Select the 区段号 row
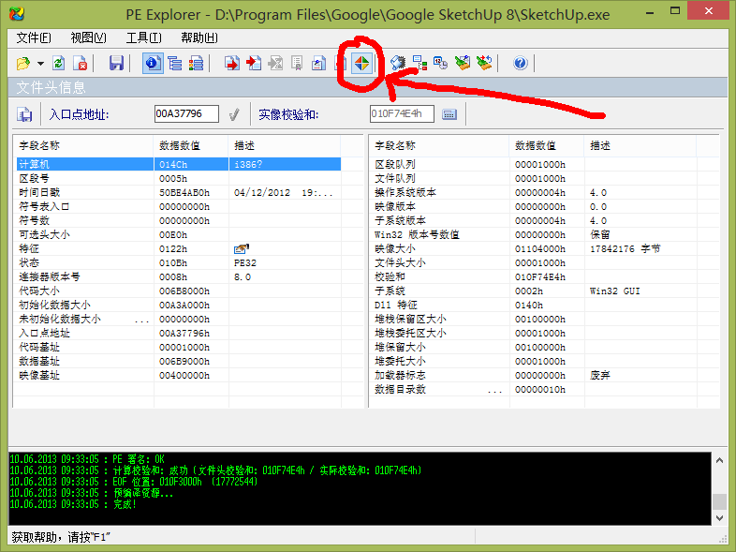Screen dimensions: 736x552 pyautogui.click(x=178, y=178)
